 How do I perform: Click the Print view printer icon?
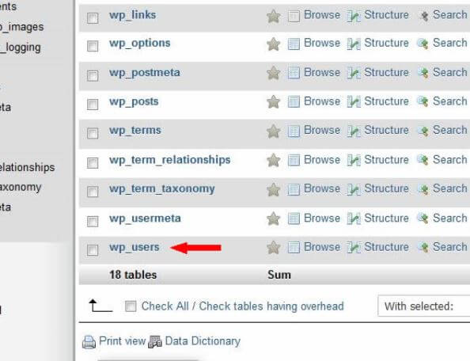pyautogui.click(x=89, y=342)
